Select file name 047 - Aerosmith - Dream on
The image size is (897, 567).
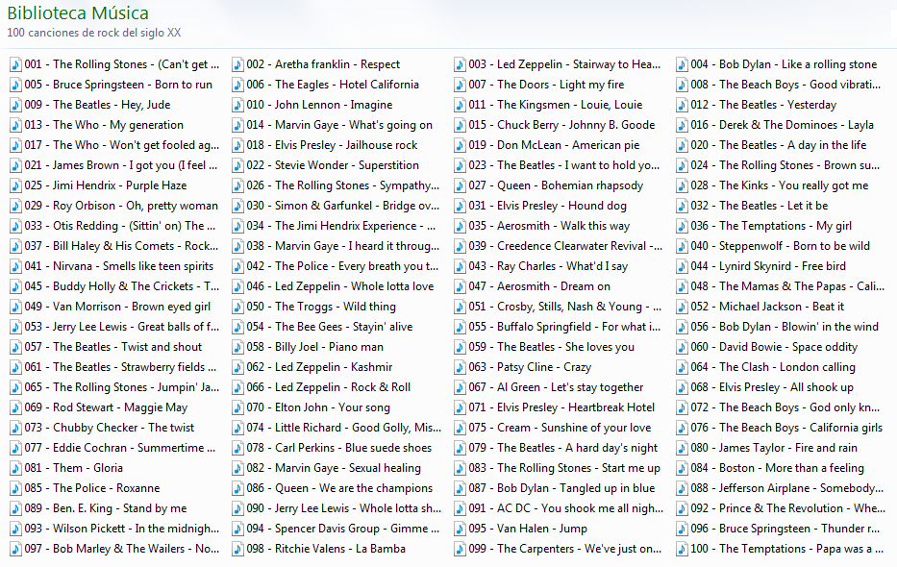[539, 286]
